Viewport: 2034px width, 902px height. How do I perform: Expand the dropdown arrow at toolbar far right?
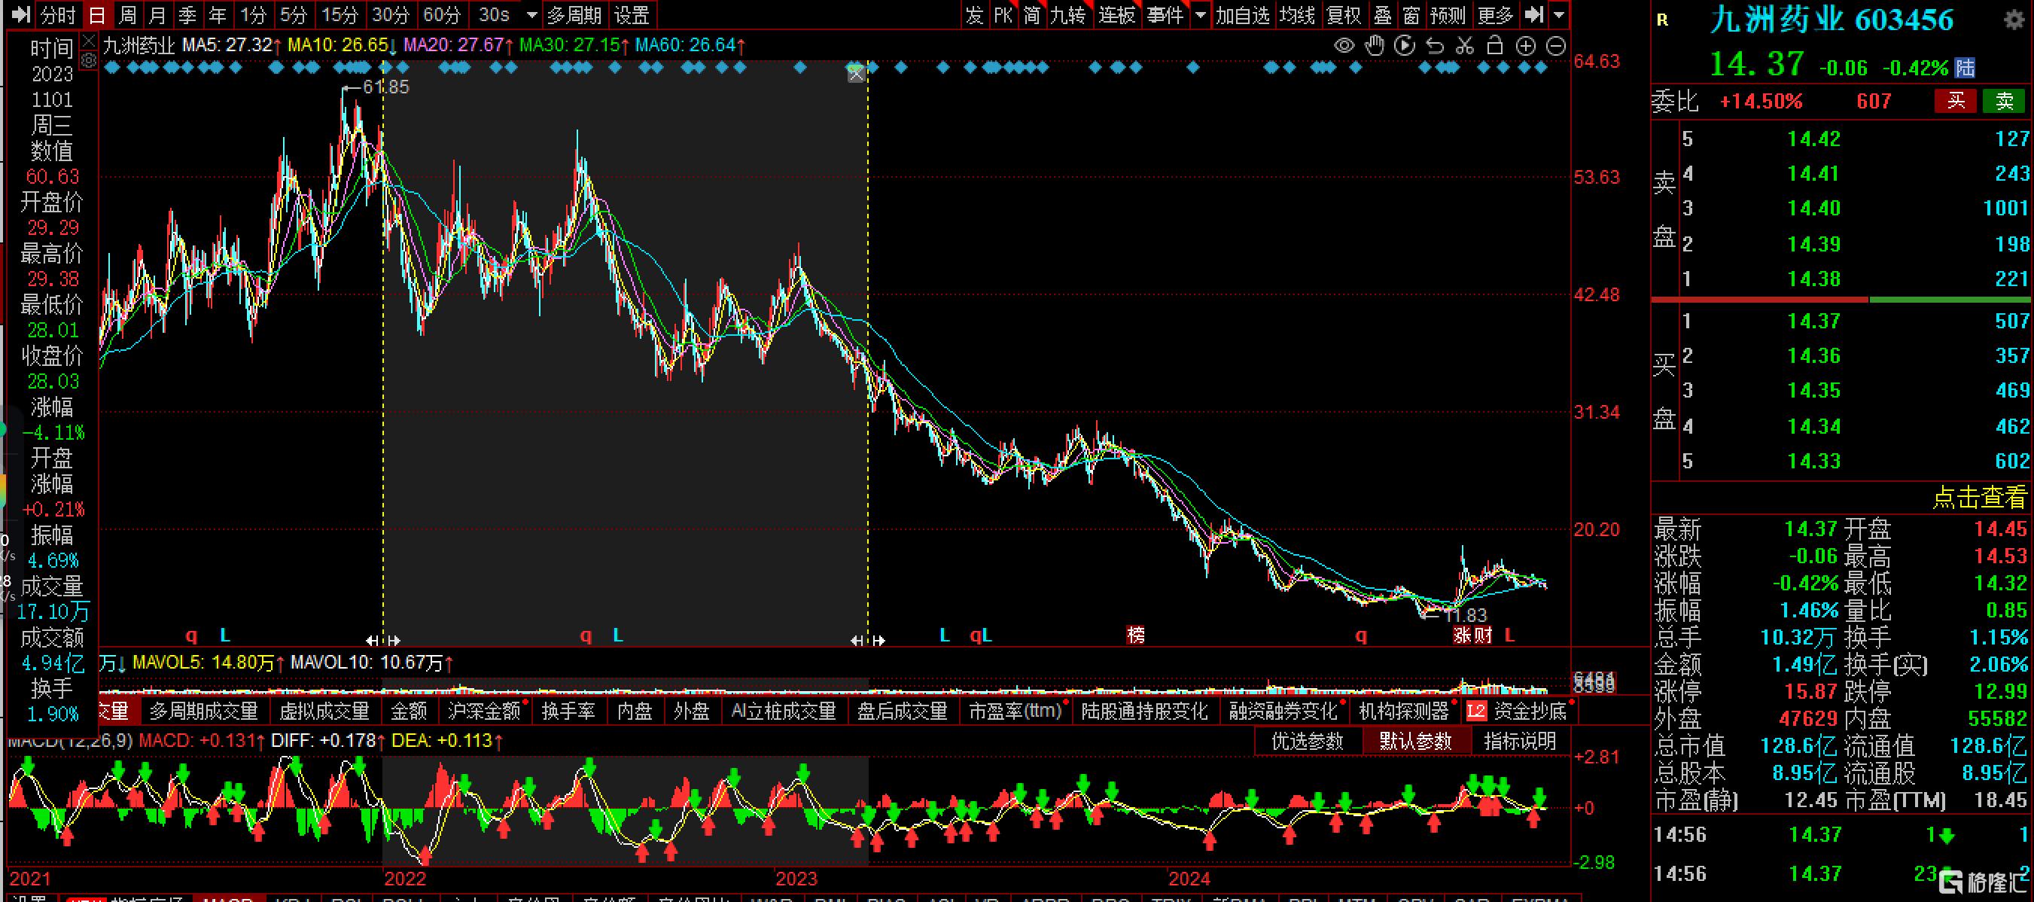pos(1559,15)
